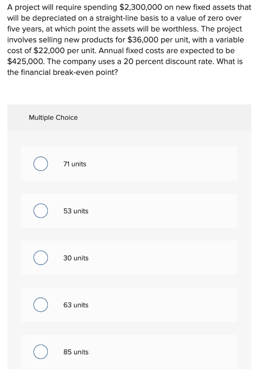Click the question text paragraph
Viewport: 269px width, 375px height.
(x=129, y=40)
